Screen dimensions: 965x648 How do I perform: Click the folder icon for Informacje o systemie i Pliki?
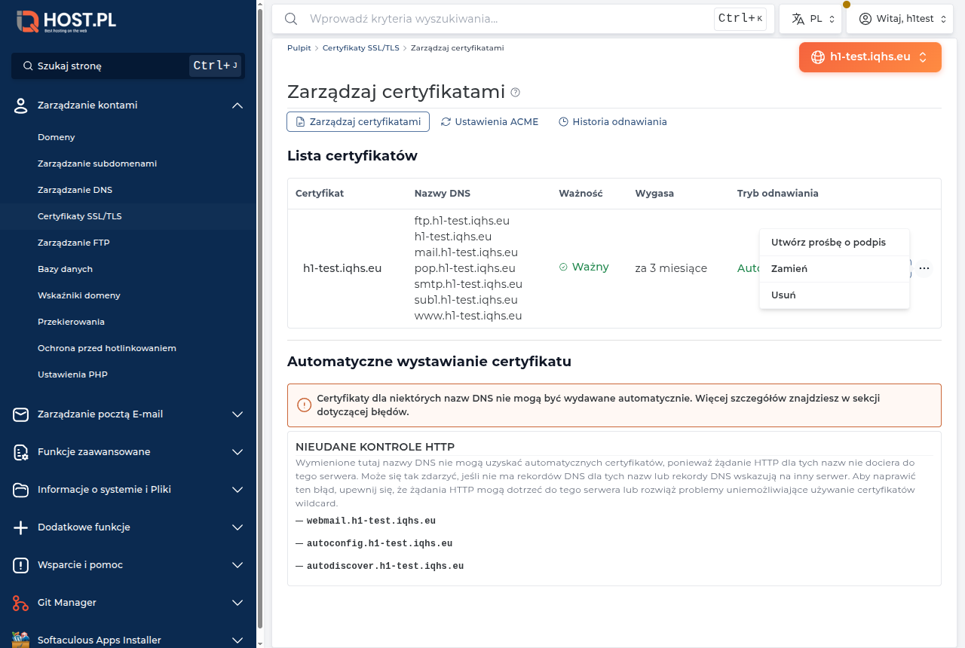(21, 490)
